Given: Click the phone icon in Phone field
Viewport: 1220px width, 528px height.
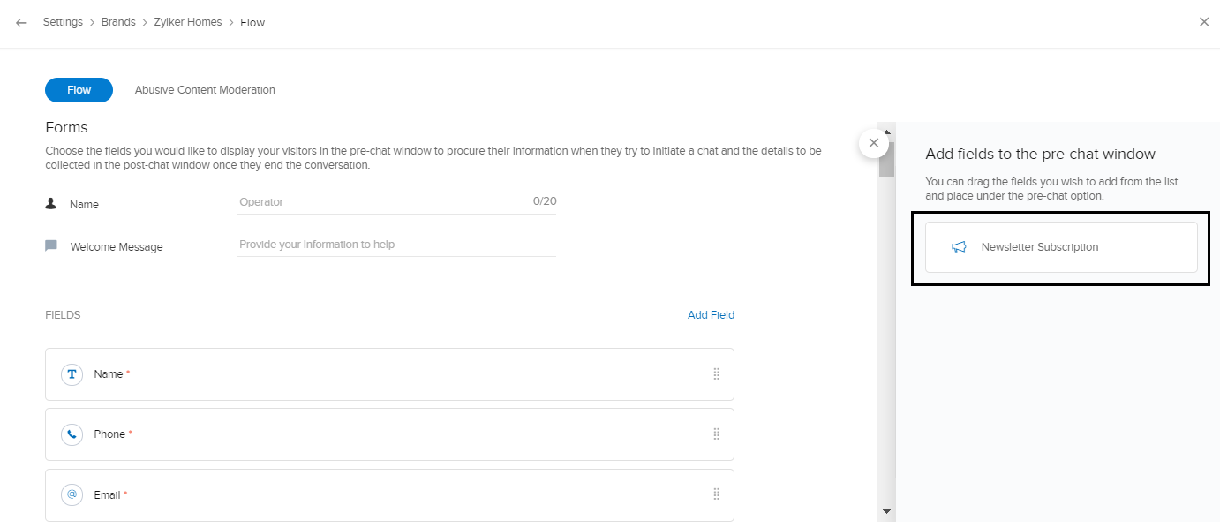Looking at the screenshot, I should coord(72,434).
